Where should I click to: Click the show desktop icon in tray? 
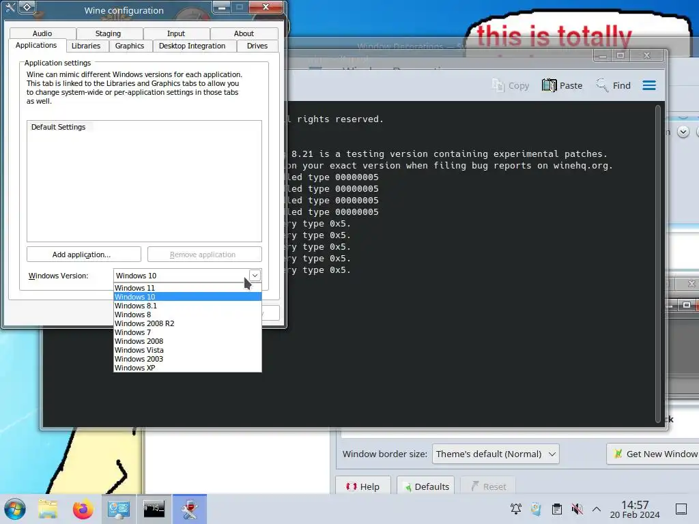click(x=681, y=509)
